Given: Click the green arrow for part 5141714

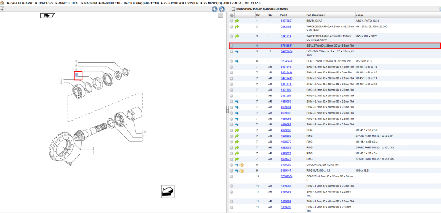Looking at the screenshot, I should point(237,36).
